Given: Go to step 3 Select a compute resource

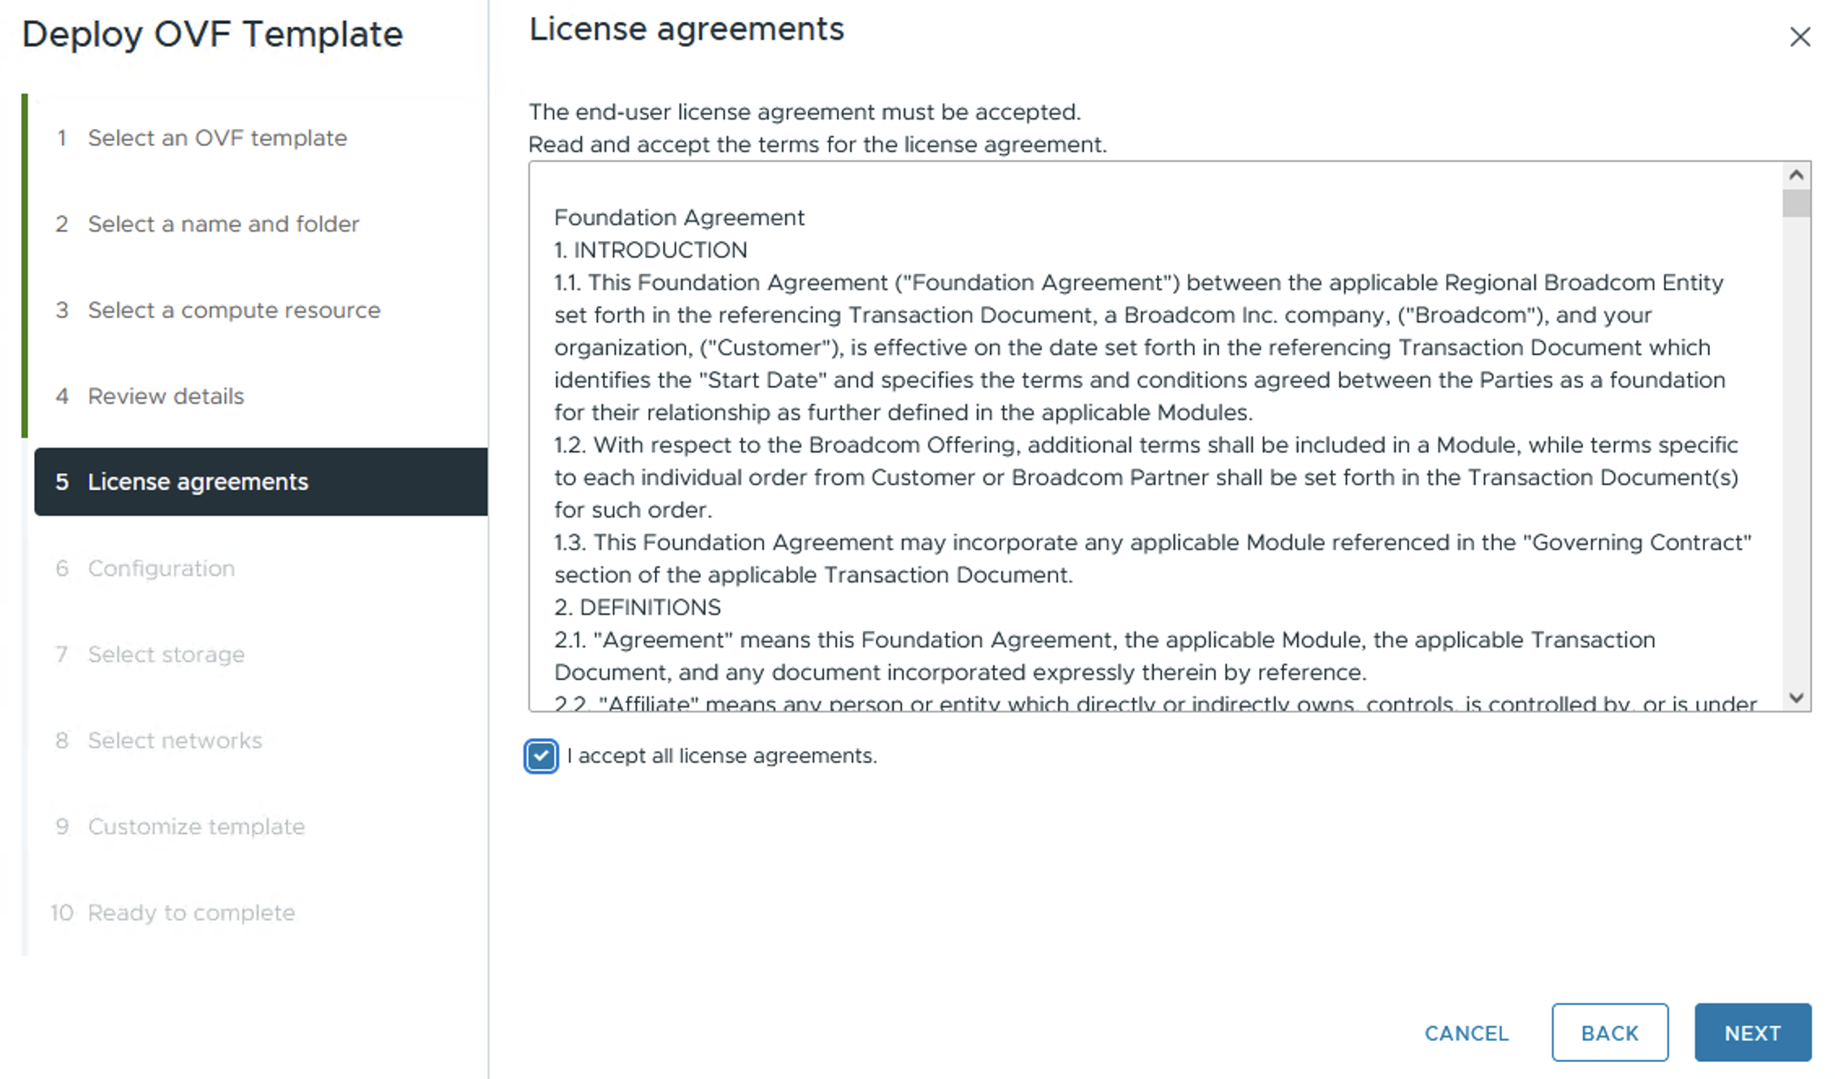Looking at the screenshot, I should [233, 310].
